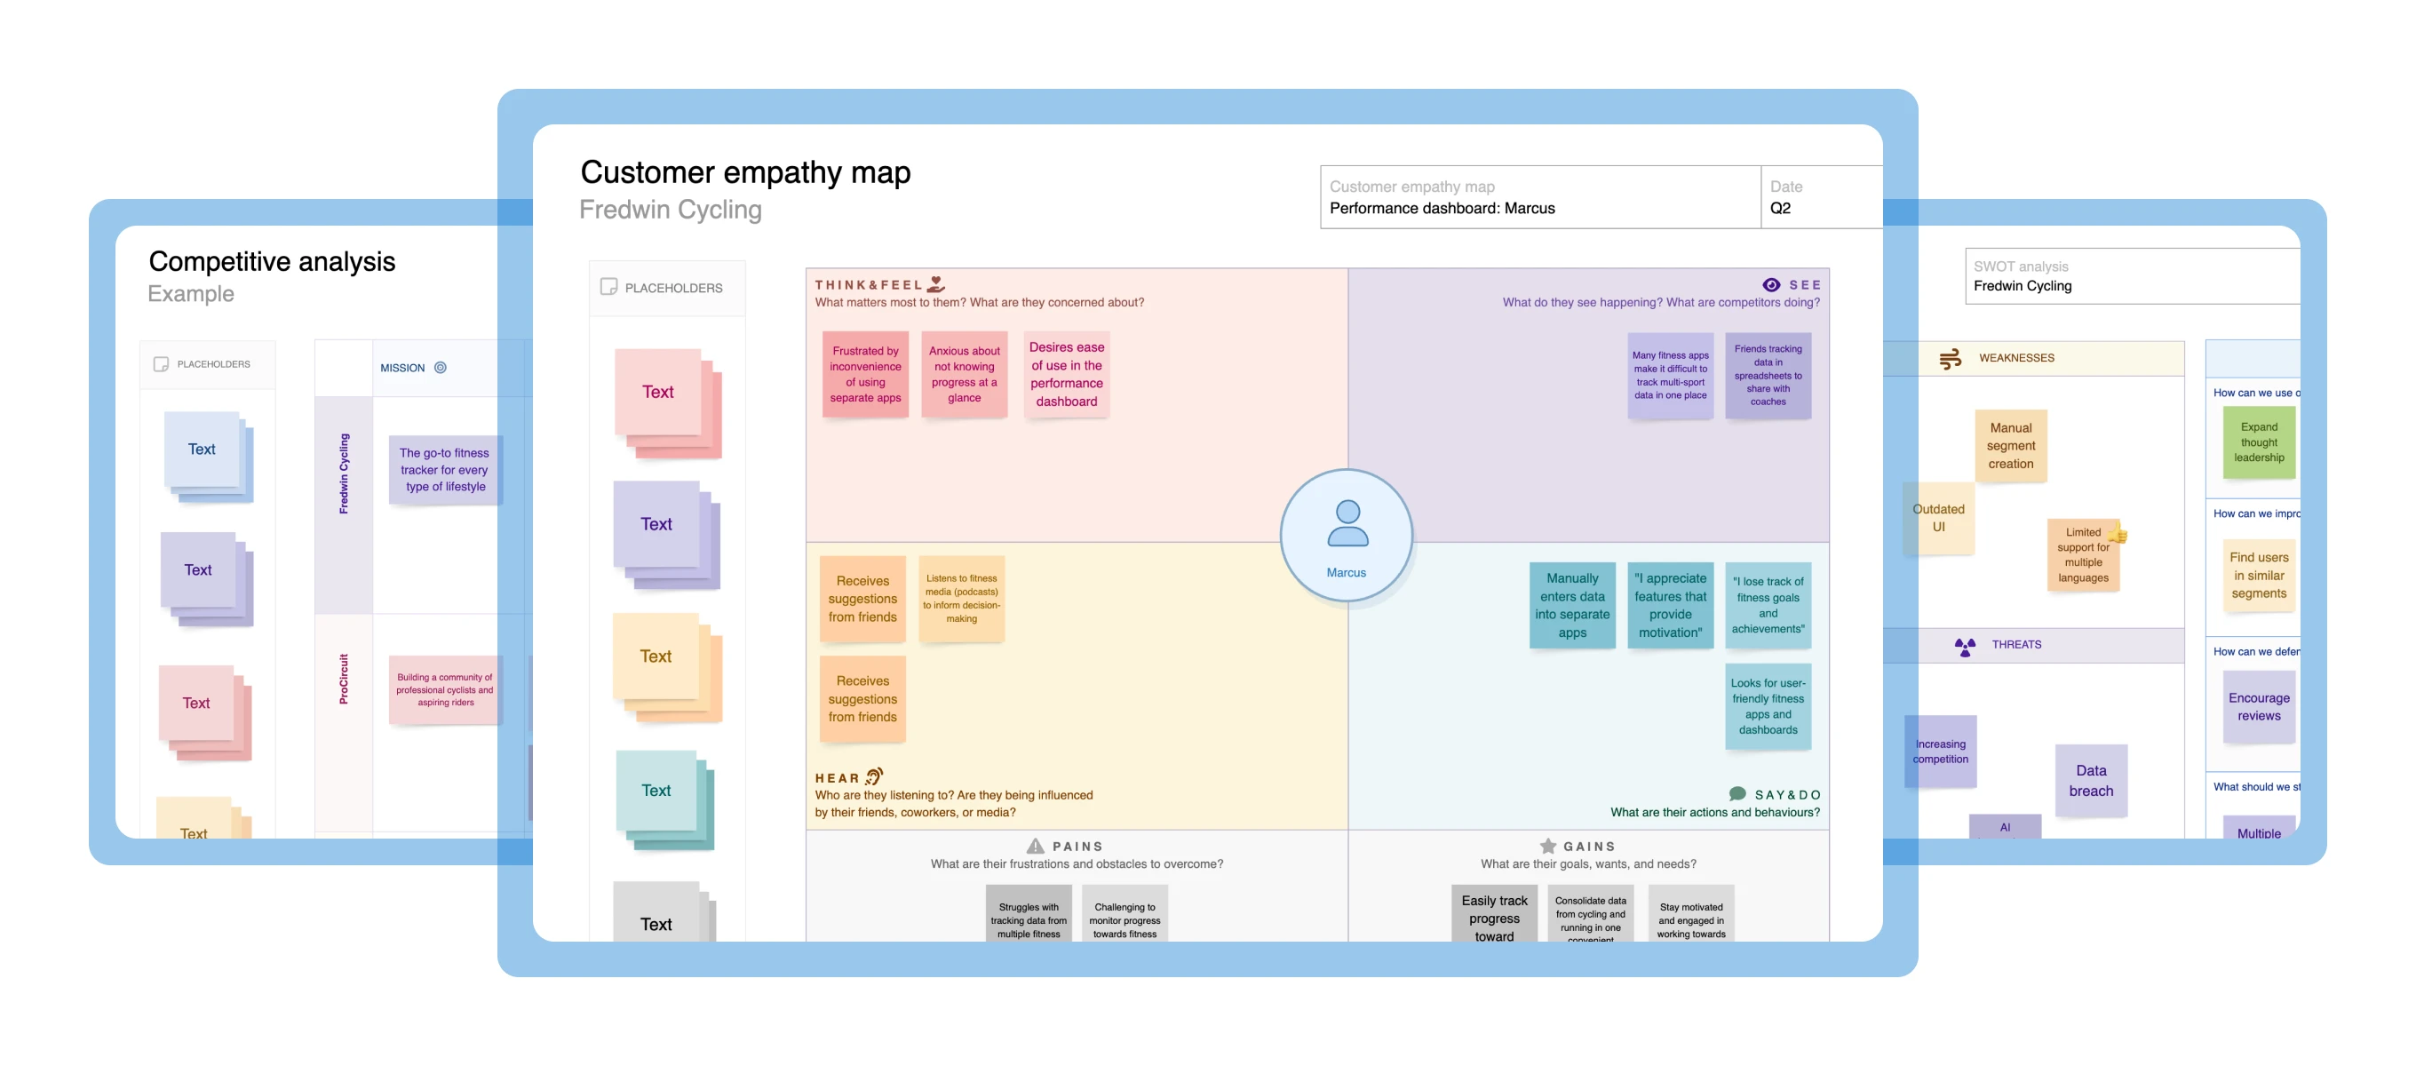Click the Placeholders note icon in empathy map
Viewport: 2416px width, 1066px height.
tap(608, 287)
